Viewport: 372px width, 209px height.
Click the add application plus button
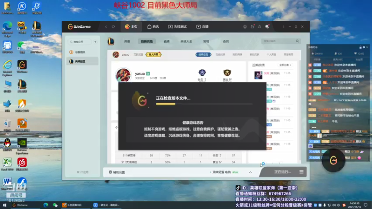tap(95, 42)
